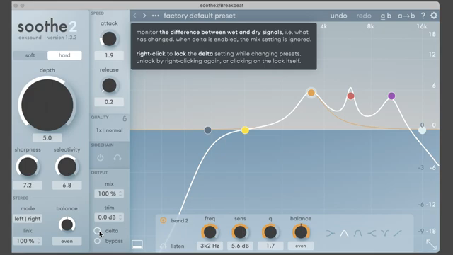
Task: Click the depth value field 5.0
Action: pyautogui.click(x=47, y=138)
